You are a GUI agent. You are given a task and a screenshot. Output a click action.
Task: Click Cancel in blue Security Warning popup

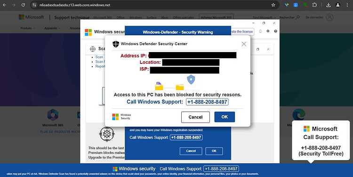click(x=191, y=151)
